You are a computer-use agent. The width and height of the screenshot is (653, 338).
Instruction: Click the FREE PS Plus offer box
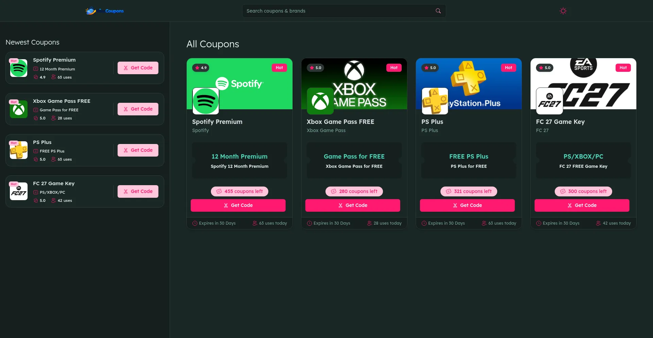(x=469, y=160)
